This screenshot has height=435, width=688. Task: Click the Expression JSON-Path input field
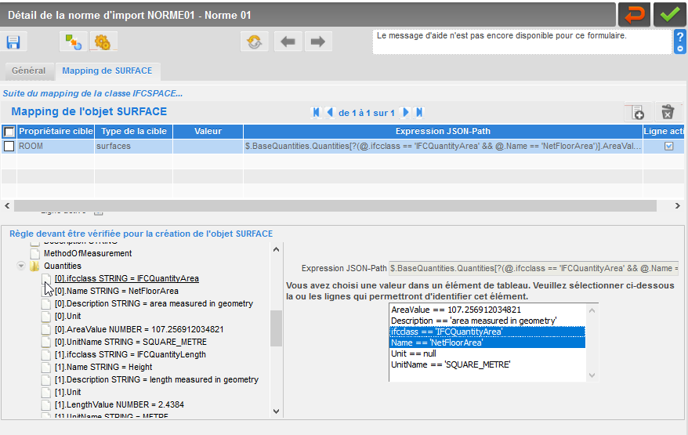tap(534, 268)
